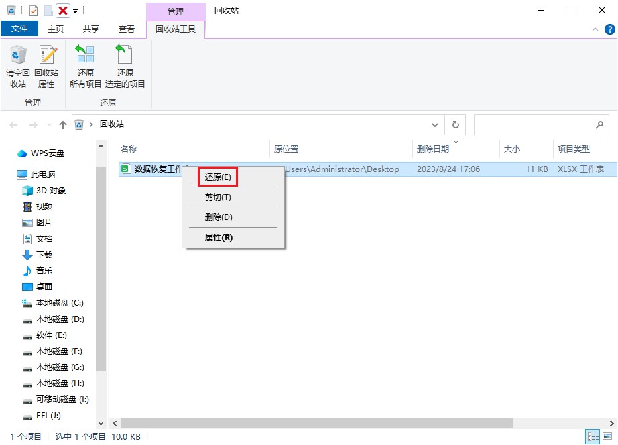Switch to the 共享 (Share) tab
618x445 pixels.
click(91, 29)
